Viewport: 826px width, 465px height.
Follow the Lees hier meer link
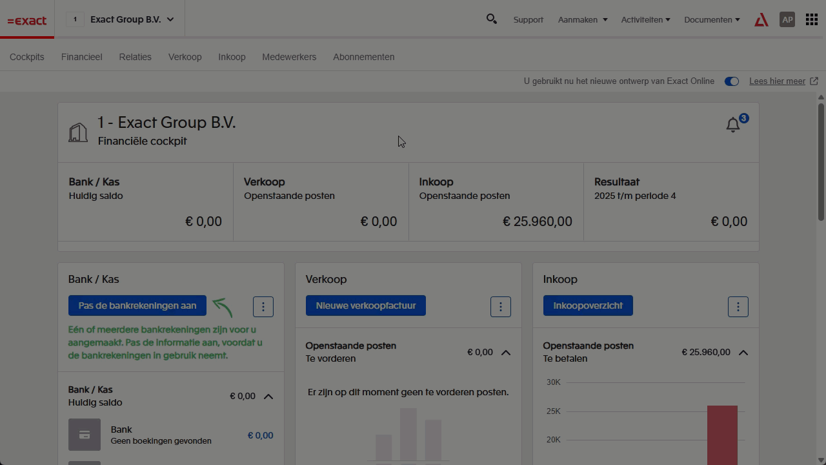pyautogui.click(x=777, y=81)
